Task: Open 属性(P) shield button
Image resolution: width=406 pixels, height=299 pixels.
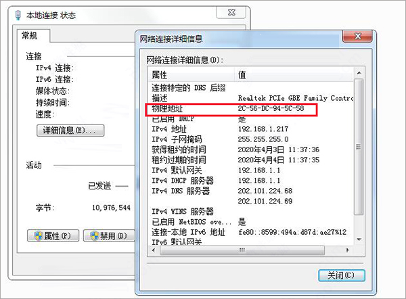Action: 53,235
